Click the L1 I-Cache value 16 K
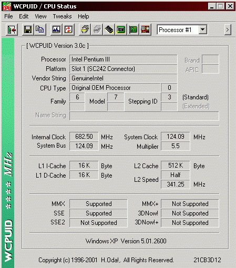This screenshot has width=236, height=268. pyautogui.click(x=84, y=166)
